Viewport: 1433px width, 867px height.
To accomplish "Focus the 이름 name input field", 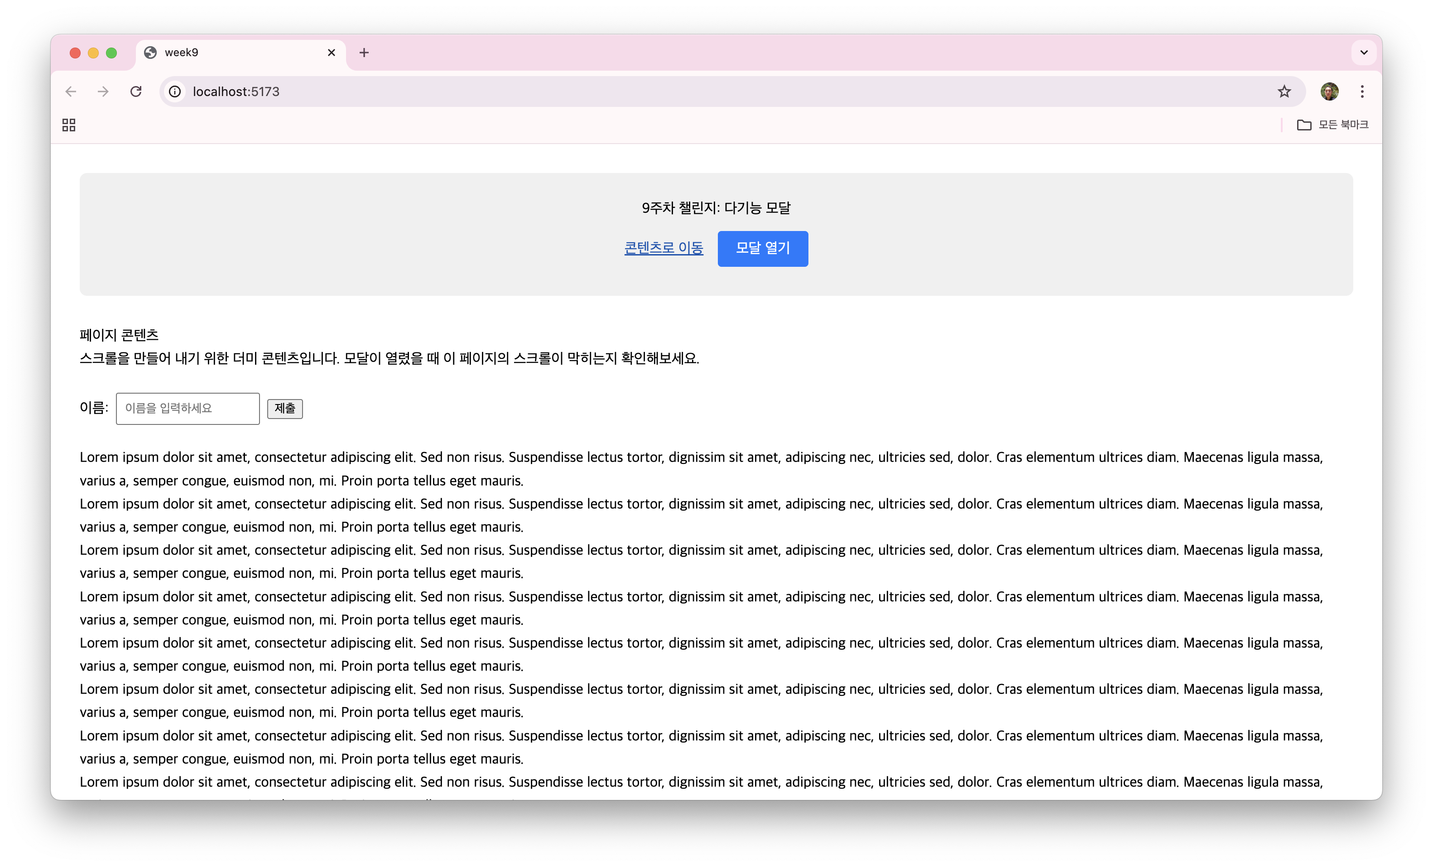I will click(x=187, y=409).
